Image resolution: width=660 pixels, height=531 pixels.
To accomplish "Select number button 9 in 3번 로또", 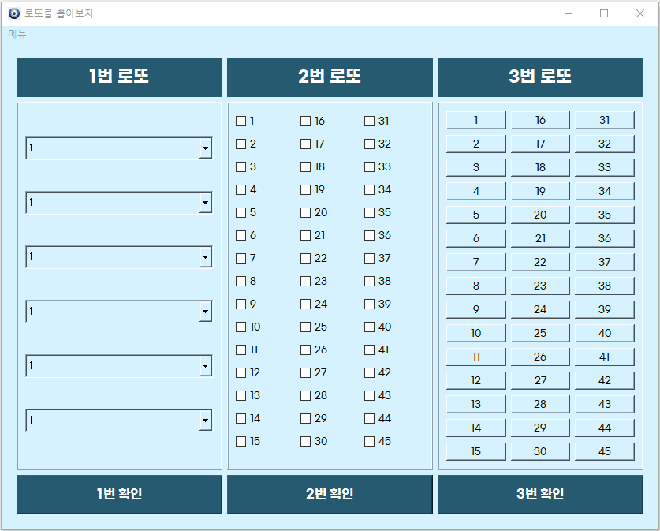I will click(x=476, y=309).
